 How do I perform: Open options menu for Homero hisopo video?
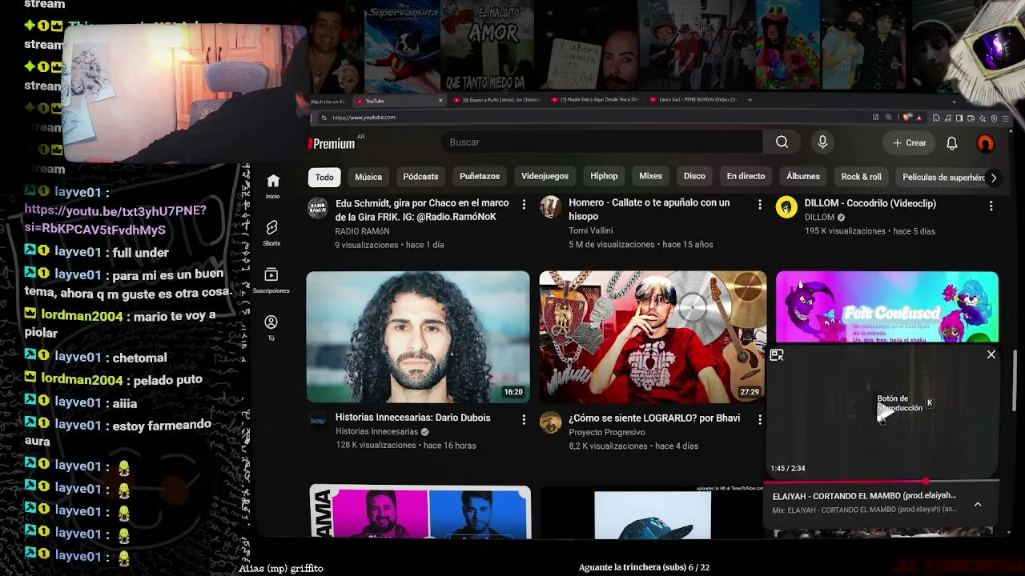pyautogui.click(x=760, y=205)
